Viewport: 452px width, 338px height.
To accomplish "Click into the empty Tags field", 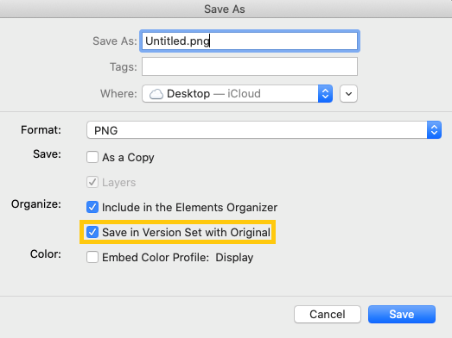I will 250,66.
